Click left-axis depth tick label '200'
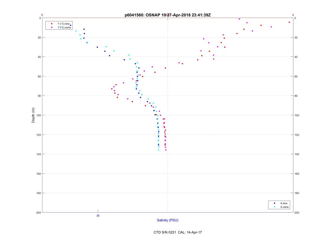324x239 pixels. click(38, 213)
